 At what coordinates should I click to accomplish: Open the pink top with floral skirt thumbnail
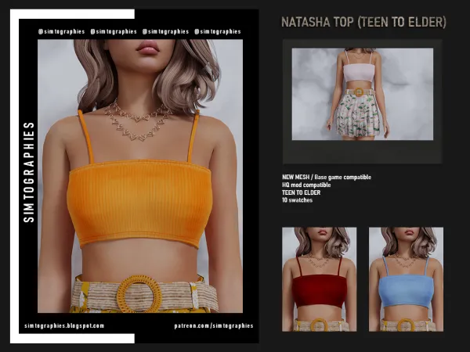(x=363, y=94)
